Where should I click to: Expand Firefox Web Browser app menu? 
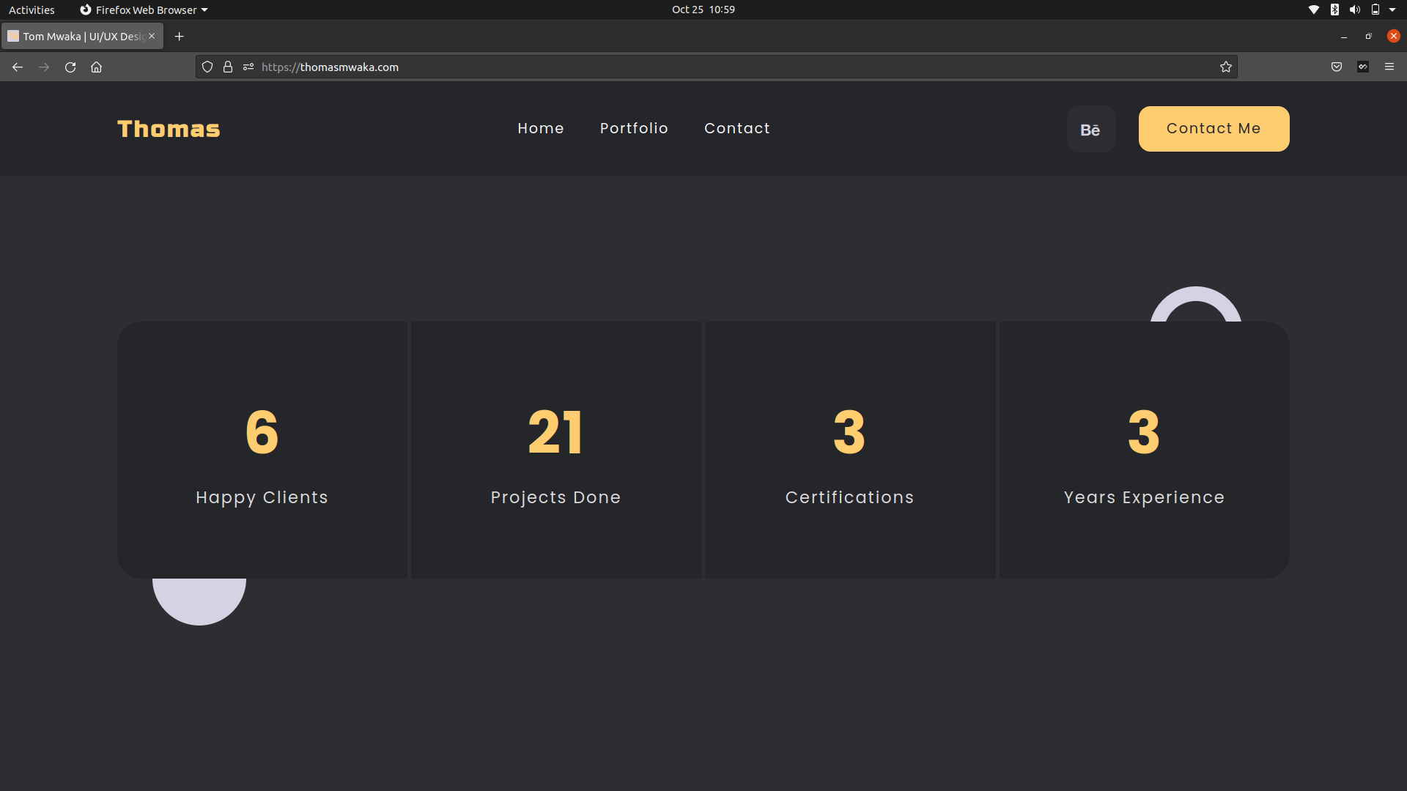(144, 10)
